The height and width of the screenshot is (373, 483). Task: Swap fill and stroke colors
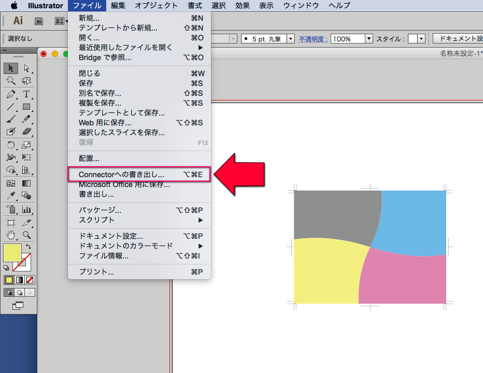click(x=29, y=247)
